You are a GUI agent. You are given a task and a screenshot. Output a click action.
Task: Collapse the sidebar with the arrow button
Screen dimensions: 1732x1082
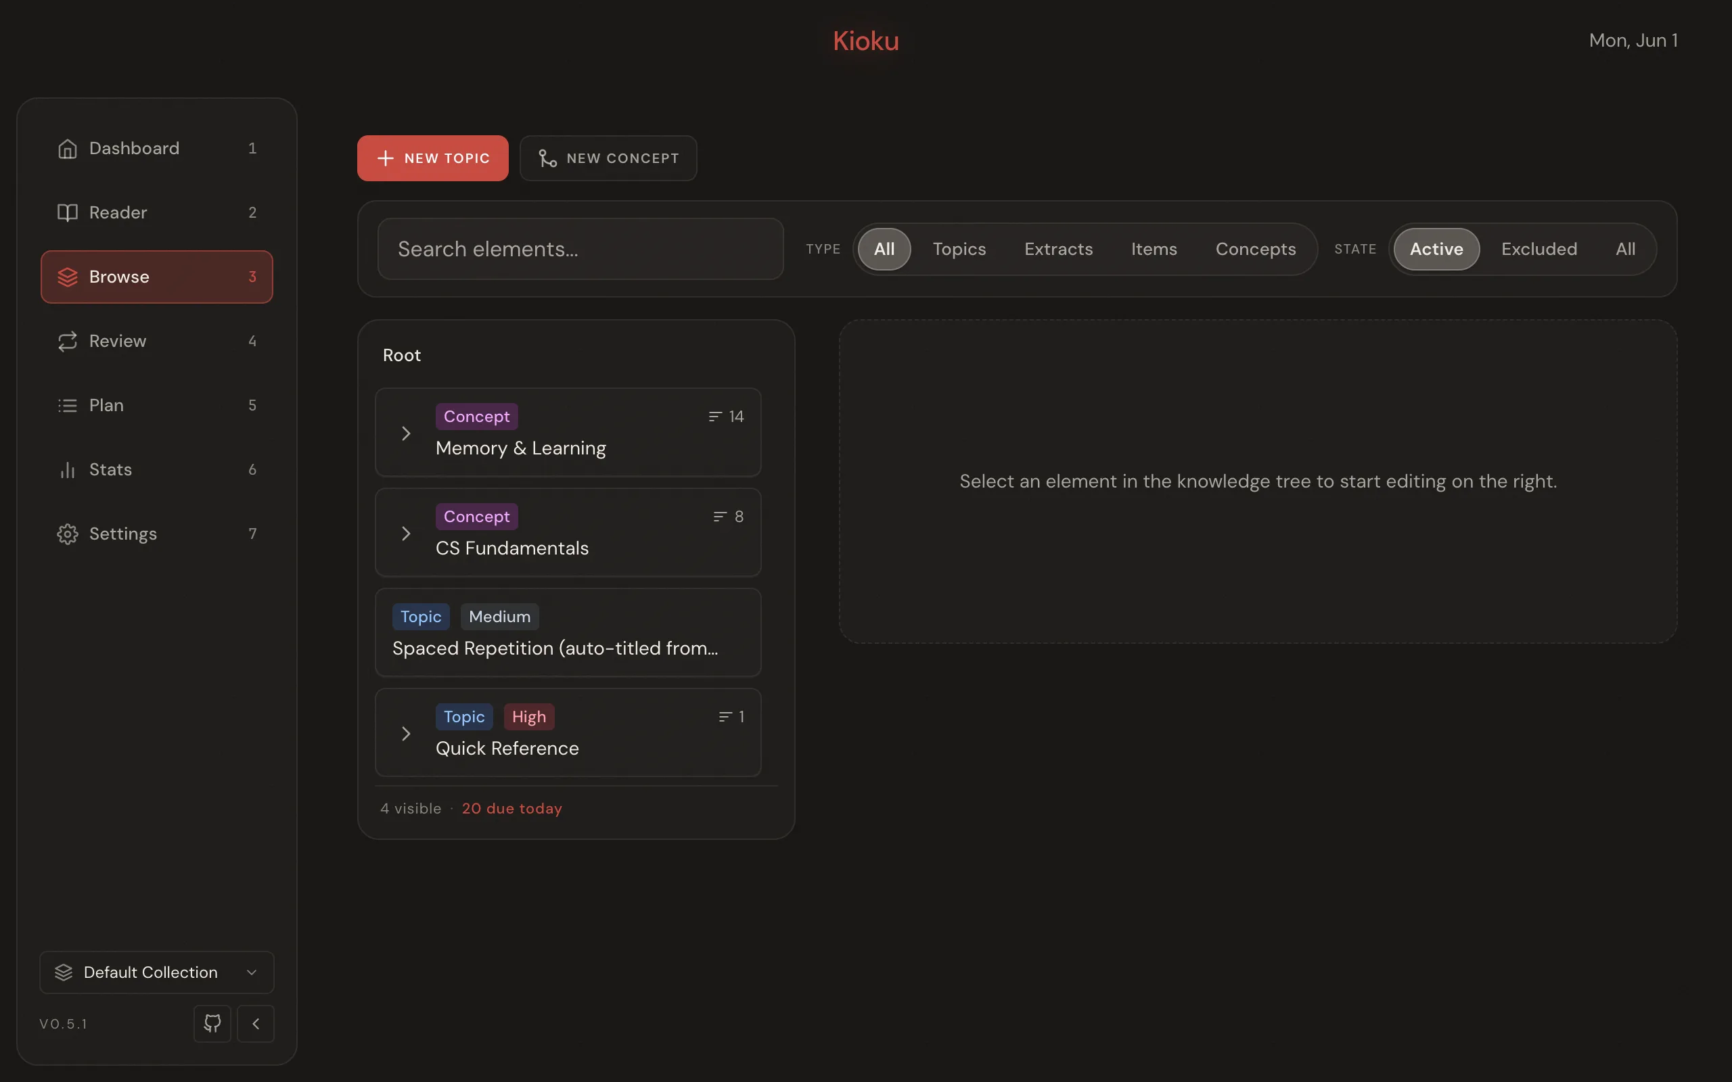coord(256,1023)
